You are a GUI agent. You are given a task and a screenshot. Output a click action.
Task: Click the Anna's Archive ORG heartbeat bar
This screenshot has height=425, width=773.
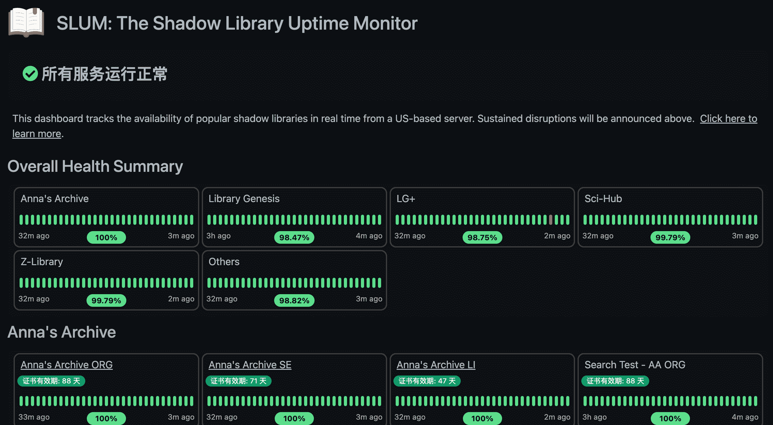tap(106, 401)
